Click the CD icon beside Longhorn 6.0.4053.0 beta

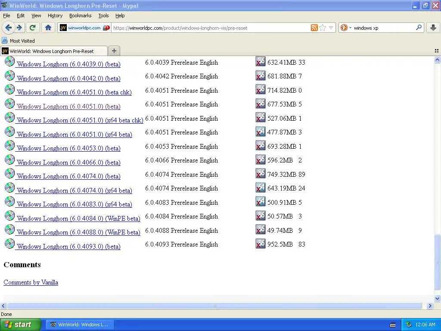tap(9, 145)
